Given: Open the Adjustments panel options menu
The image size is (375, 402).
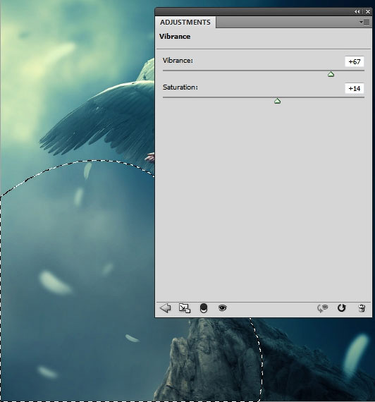Looking at the screenshot, I should pos(364,23).
